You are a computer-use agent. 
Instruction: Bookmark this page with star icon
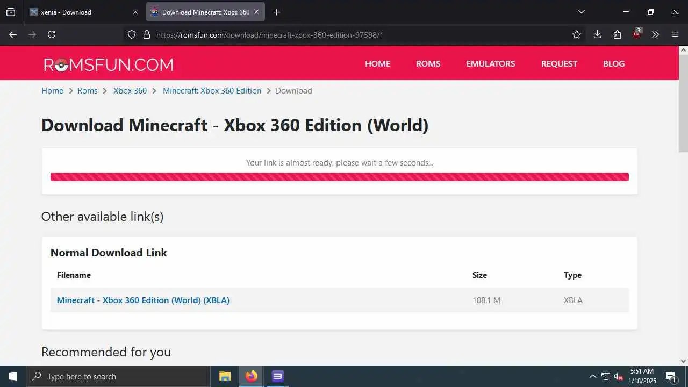coord(577,34)
